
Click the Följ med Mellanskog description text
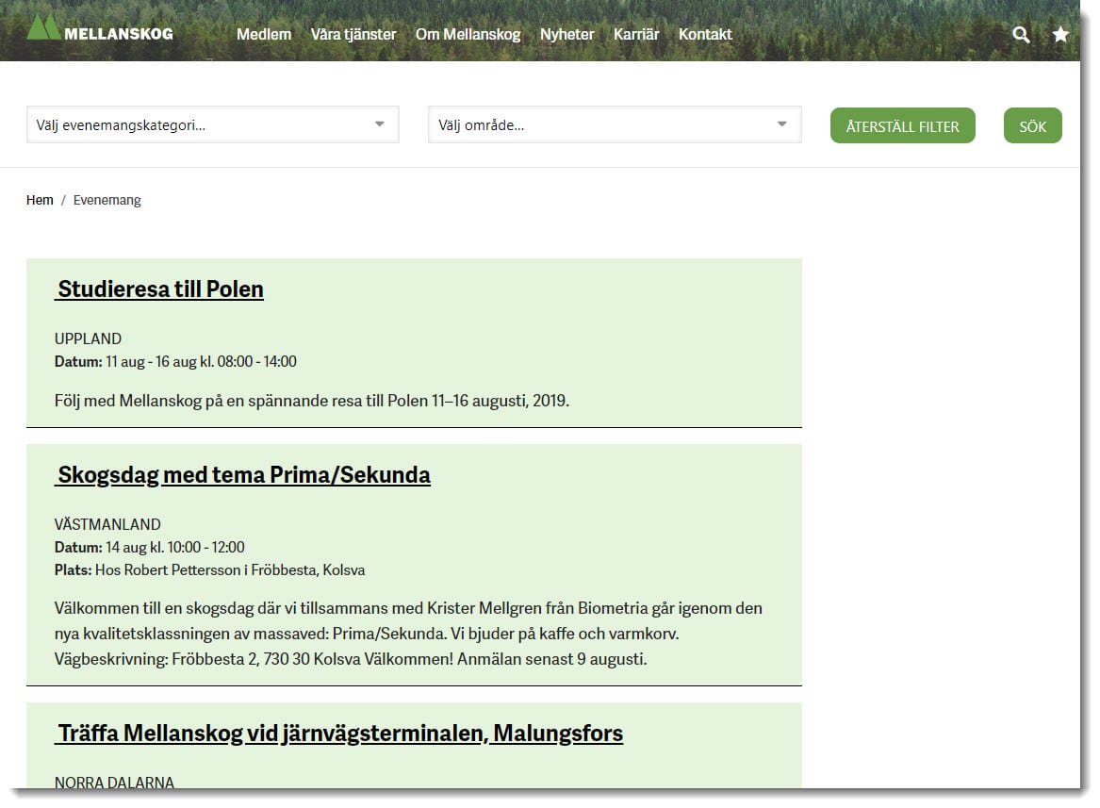click(311, 401)
